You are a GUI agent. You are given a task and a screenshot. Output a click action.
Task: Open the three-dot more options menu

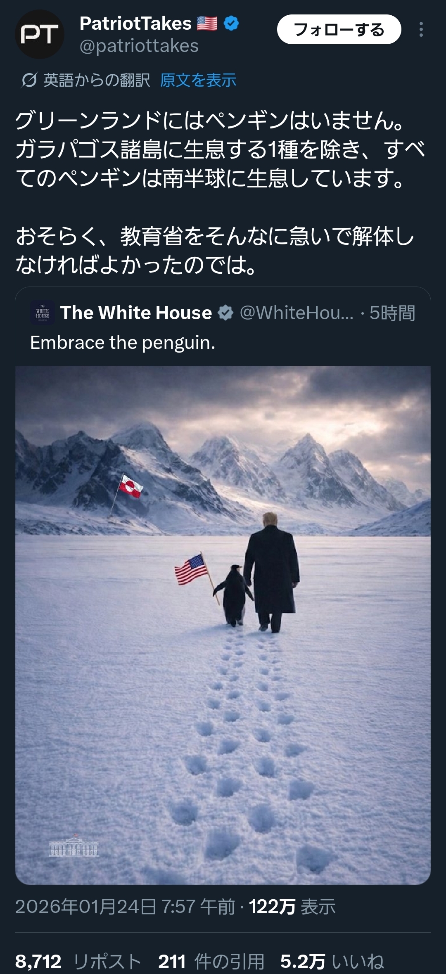421,29
